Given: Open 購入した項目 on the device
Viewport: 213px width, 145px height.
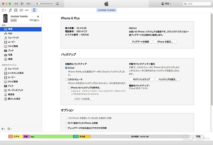Looking at the screenshot, I should coord(21,99).
